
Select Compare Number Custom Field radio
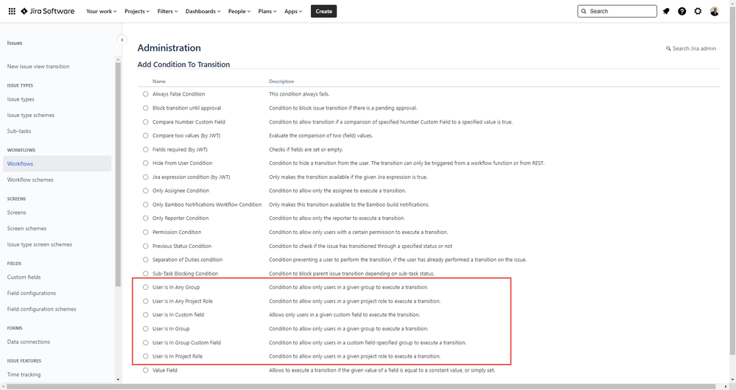click(x=146, y=122)
